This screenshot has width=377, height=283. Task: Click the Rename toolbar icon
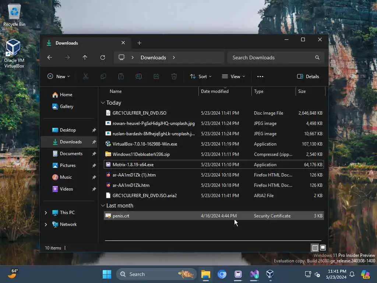click(x=139, y=77)
